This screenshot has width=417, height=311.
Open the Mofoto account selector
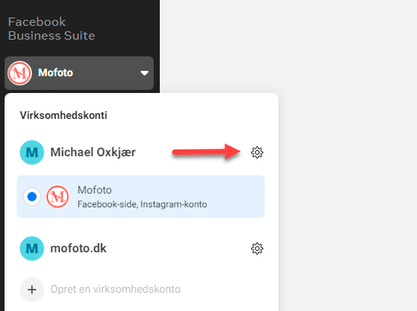click(x=79, y=73)
